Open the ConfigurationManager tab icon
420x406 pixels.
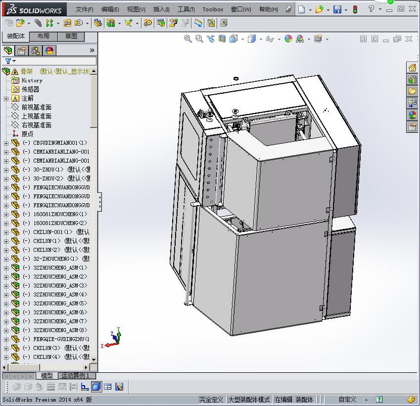click(36, 51)
